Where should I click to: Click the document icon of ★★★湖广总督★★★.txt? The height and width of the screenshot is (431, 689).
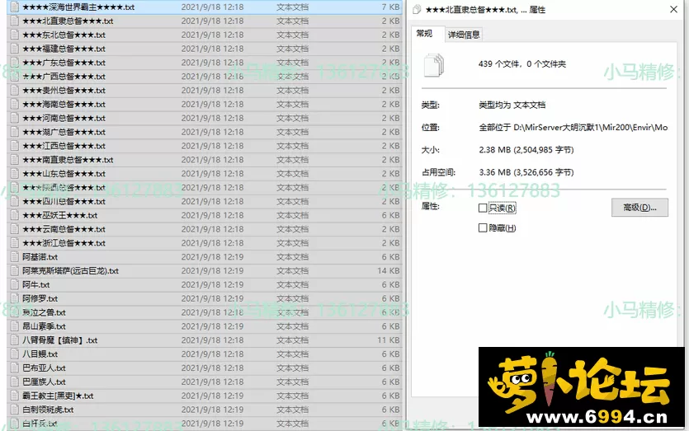(15, 132)
